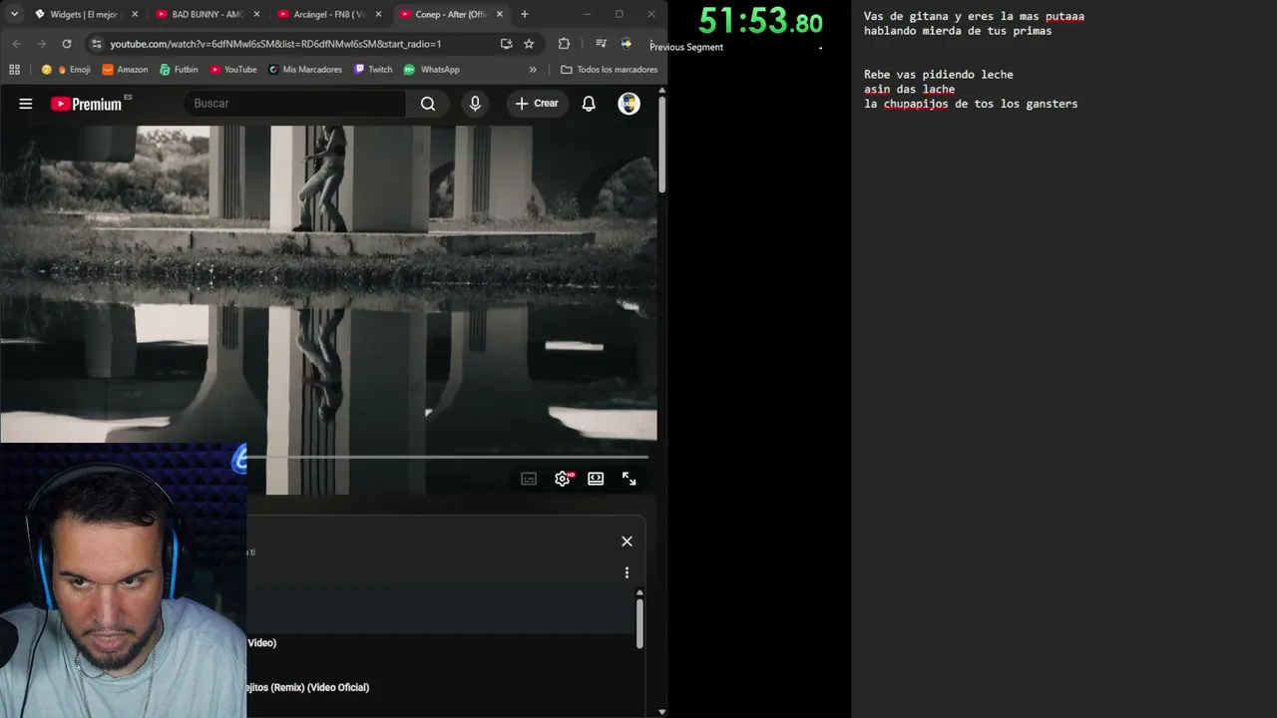1277x718 pixels.
Task: Click the line 'Rebe vas pidiendo leche'
Action: click(x=939, y=75)
